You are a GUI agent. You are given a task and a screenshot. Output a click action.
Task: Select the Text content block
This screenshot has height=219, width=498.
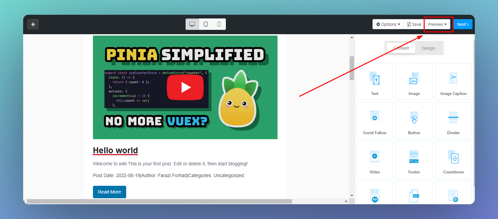coord(375,81)
